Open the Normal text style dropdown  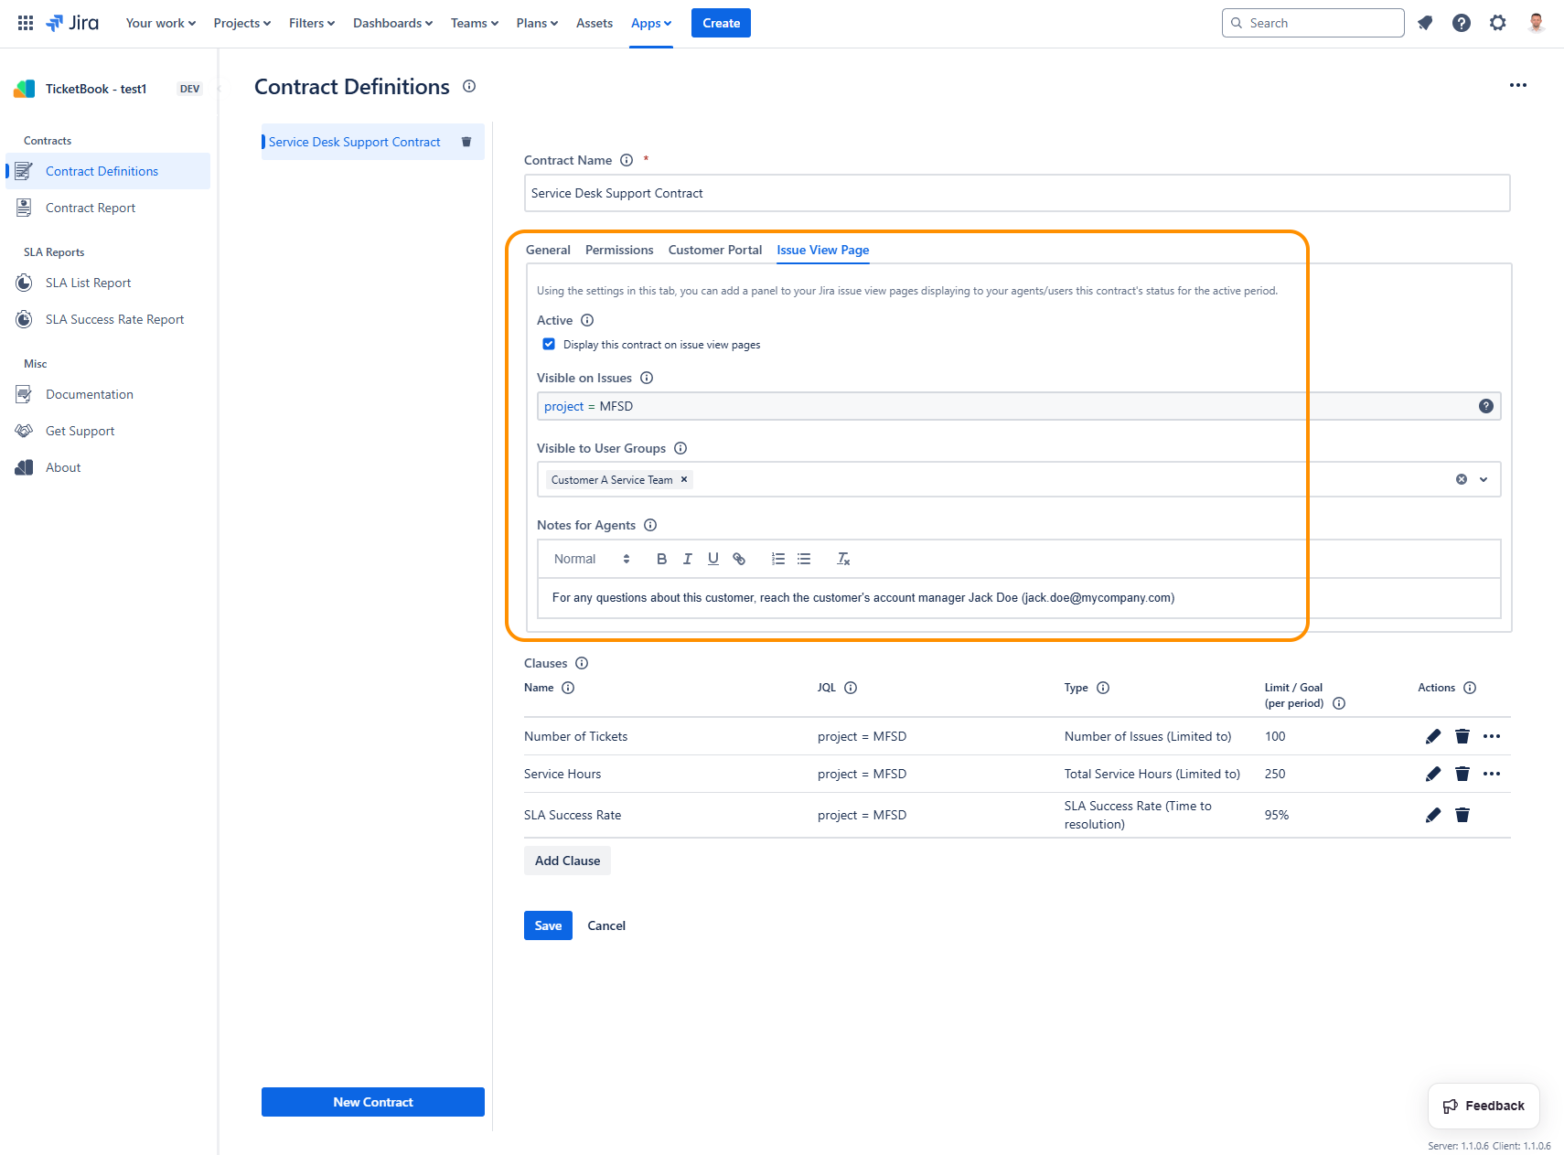tap(591, 559)
